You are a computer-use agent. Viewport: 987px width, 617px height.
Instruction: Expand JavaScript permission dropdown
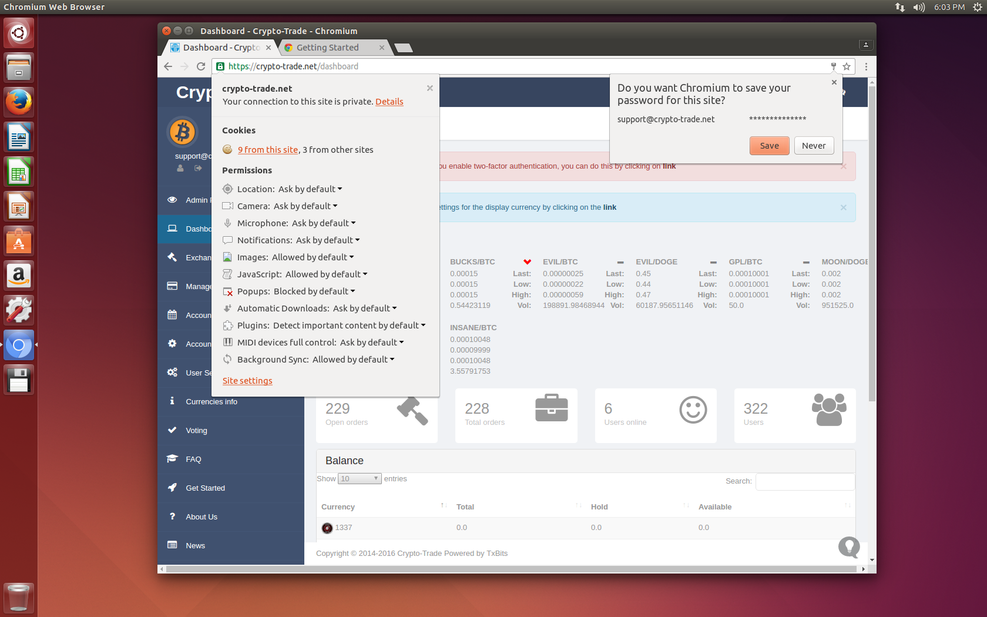pos(327,274)
